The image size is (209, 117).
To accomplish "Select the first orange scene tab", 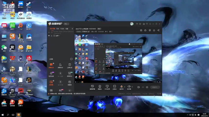I will tap(53, 29).
